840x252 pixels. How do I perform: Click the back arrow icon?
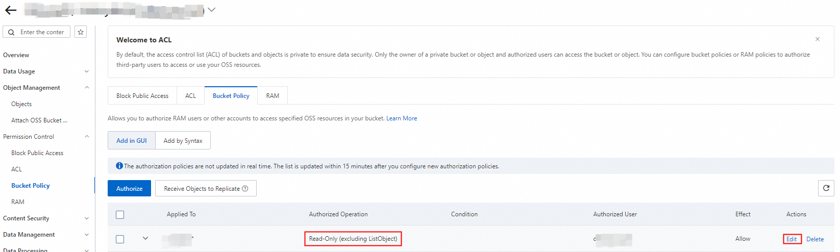(11, 10)
